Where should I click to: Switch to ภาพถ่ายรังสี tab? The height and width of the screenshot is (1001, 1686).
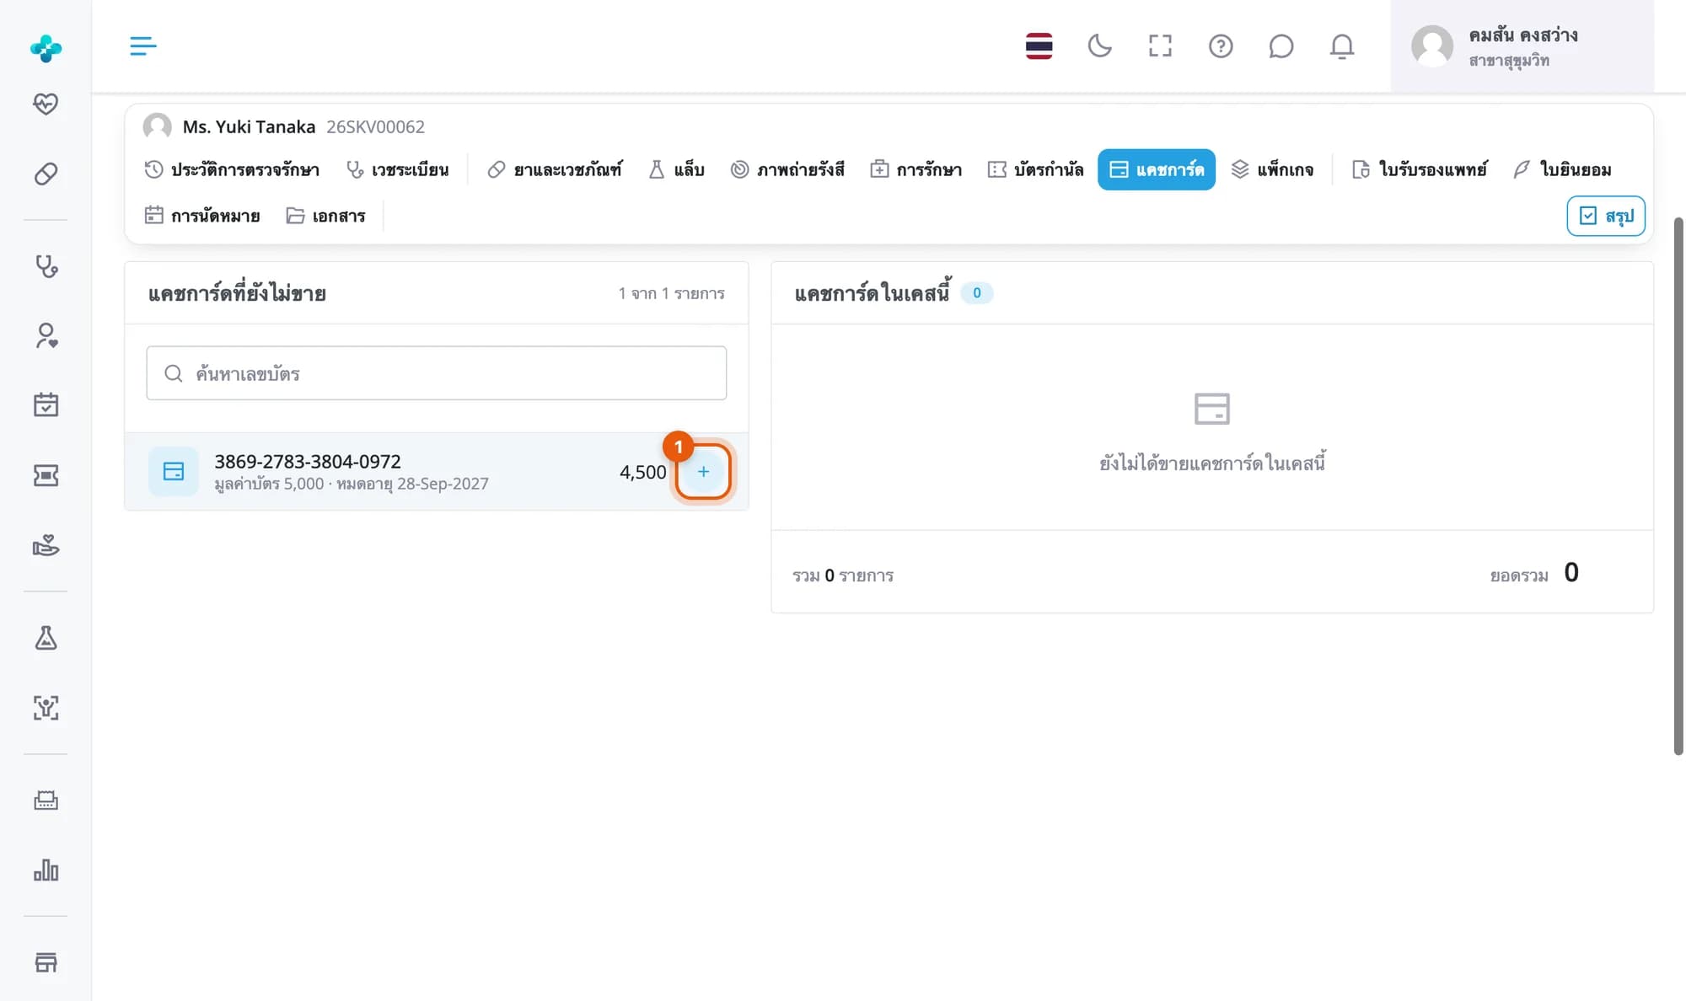(x=787, y=169)
